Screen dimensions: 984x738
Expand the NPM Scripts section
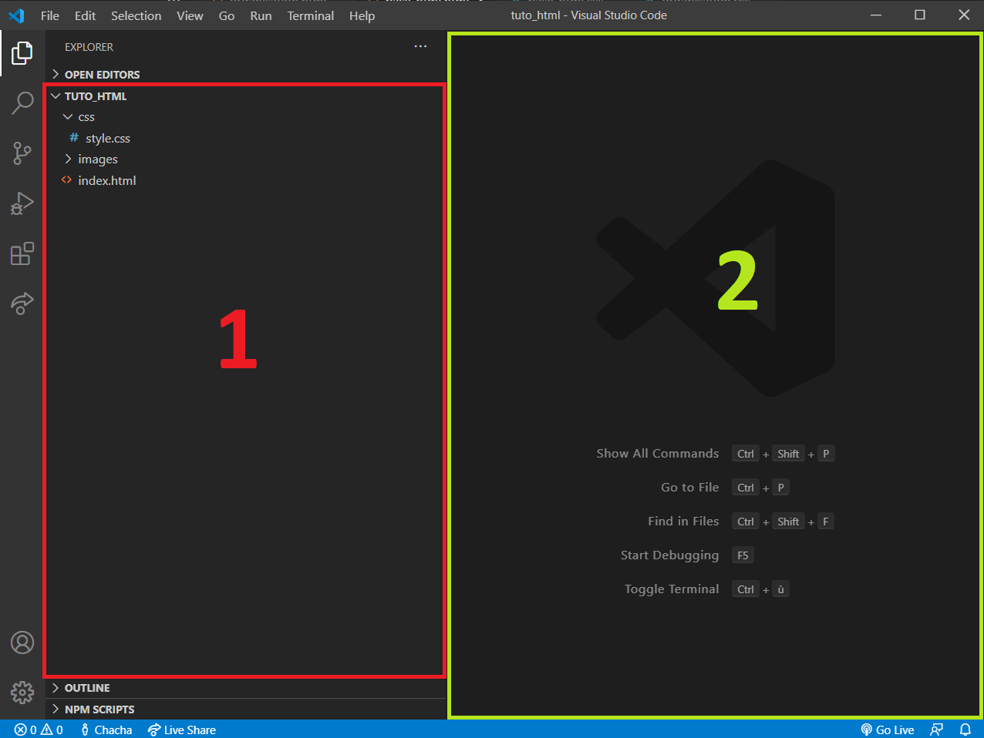click(x=246, y=709)
